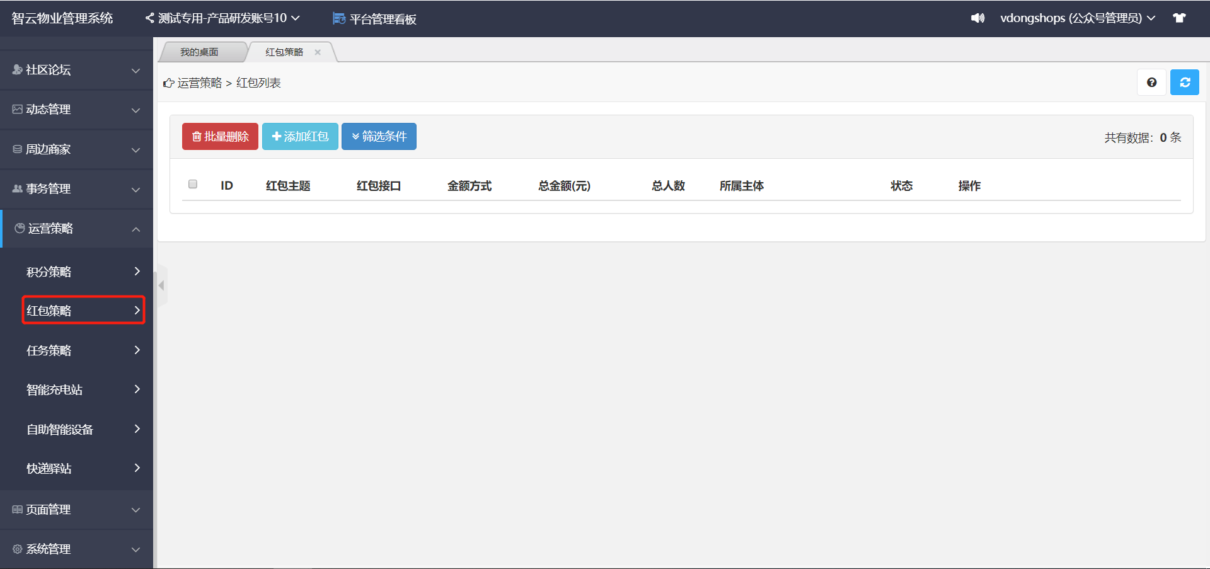This screenshot has height=569, width=1210.
Task: Collapse the 运营策略 menu chevron
Action: pos(135,229)
